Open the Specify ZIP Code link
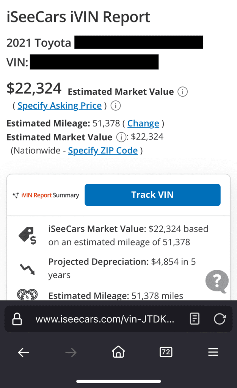 tap(103, 150)
